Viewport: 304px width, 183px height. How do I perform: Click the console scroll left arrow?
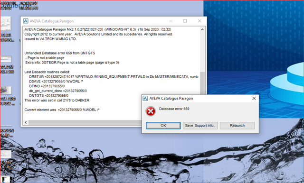[26, 122]
